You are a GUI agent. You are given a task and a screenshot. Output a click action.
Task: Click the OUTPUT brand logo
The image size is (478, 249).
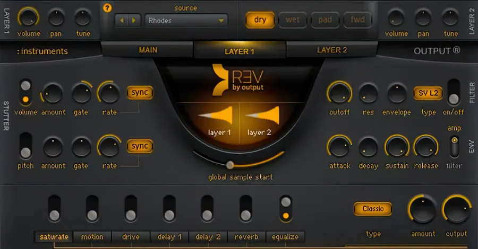tap(437, 51)
